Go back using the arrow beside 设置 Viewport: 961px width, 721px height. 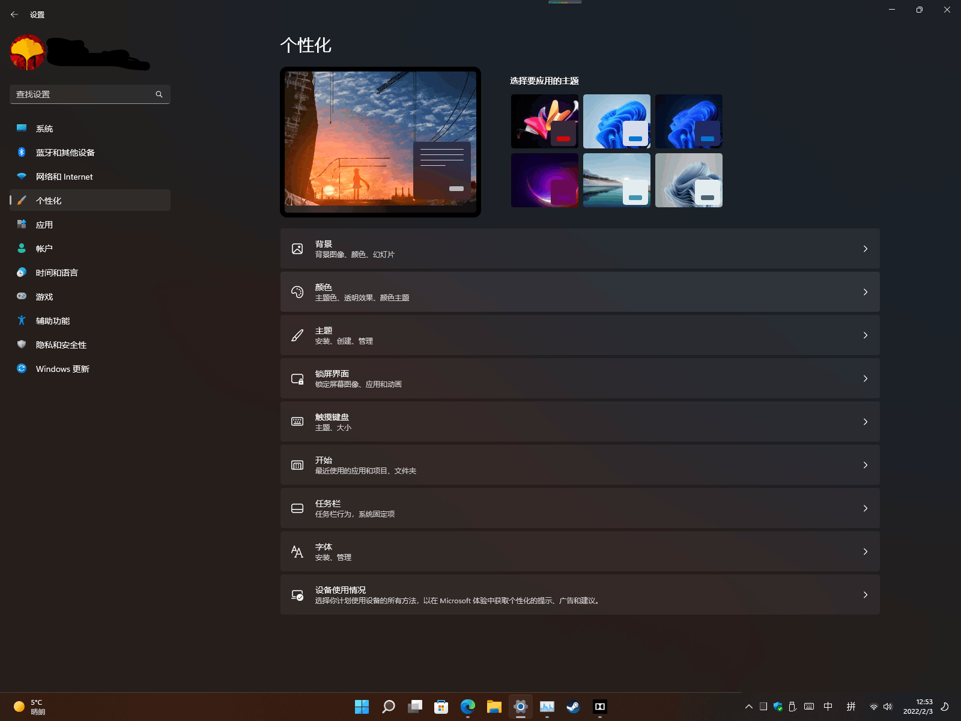tap(14, 14)
